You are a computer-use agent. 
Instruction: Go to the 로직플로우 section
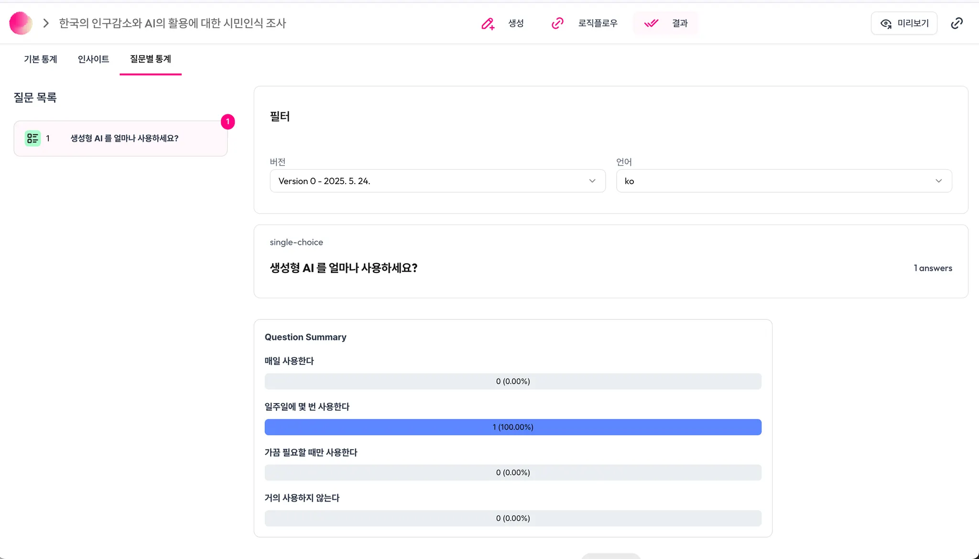pos(598,23)
